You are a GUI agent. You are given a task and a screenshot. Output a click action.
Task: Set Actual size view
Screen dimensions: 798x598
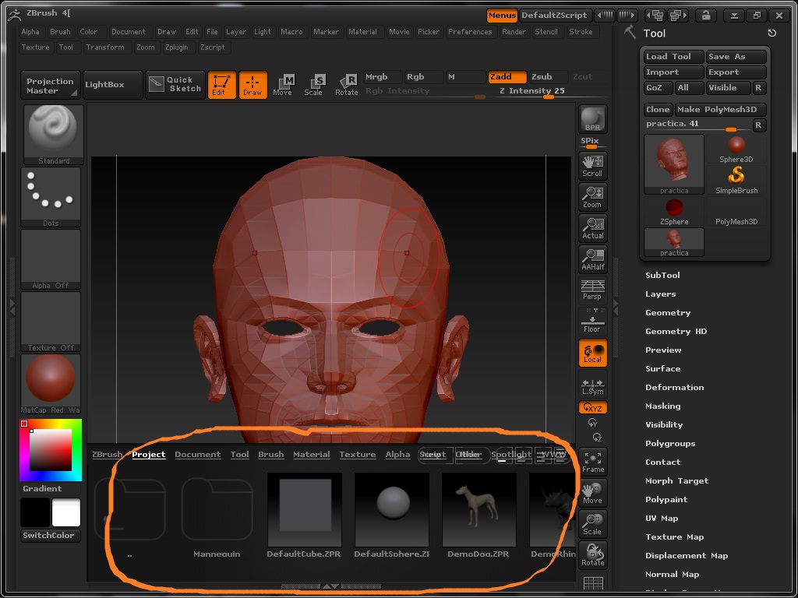(592, 228)
